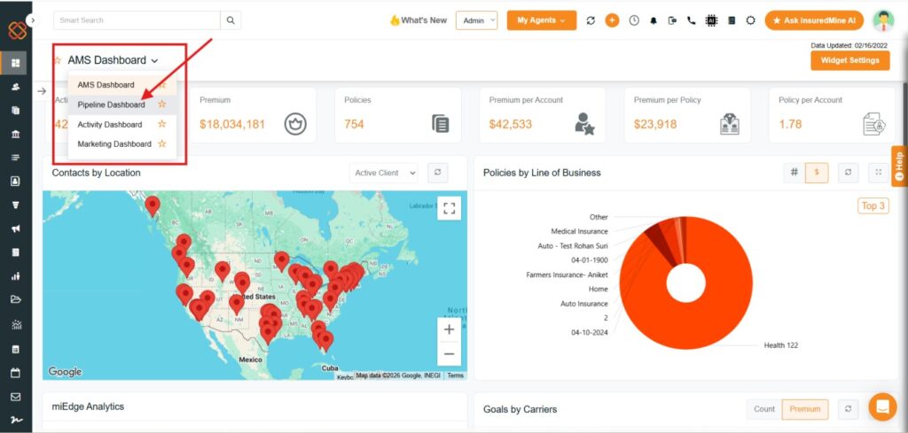Open the calendar icon in left sidebar
Viewport: 908px width, 433px height.
16,374
